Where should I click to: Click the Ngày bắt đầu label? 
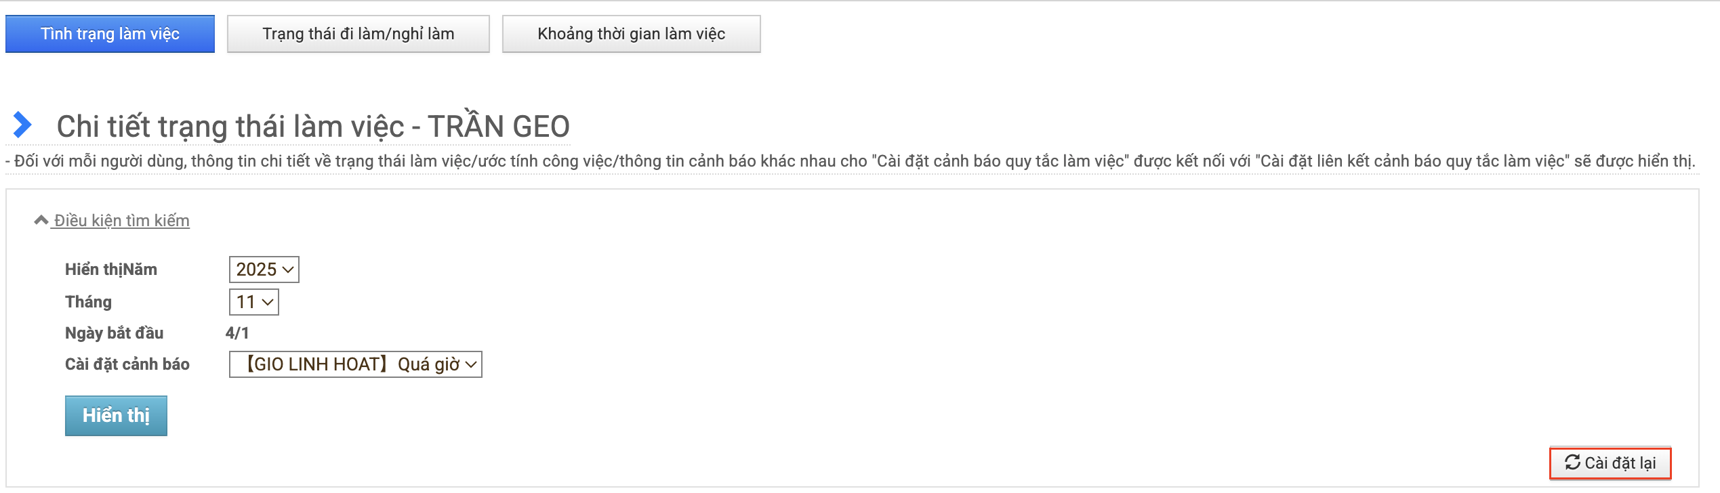(x=114, y=333)
